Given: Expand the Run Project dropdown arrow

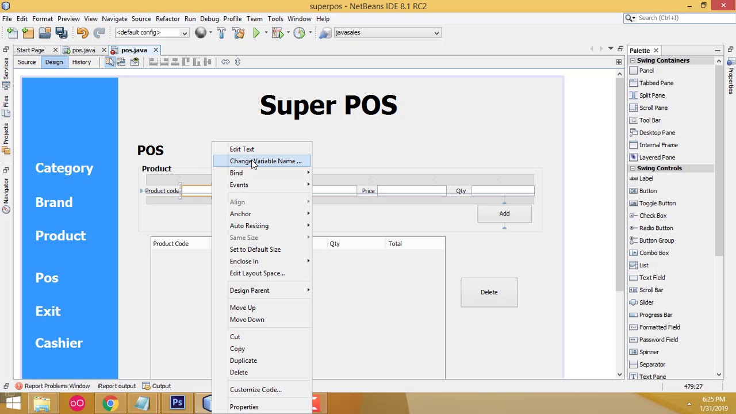Looking at the screenshot, I should (266, 33).
